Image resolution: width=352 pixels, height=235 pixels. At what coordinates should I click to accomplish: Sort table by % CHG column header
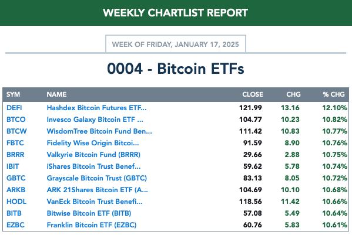point(334,94)
